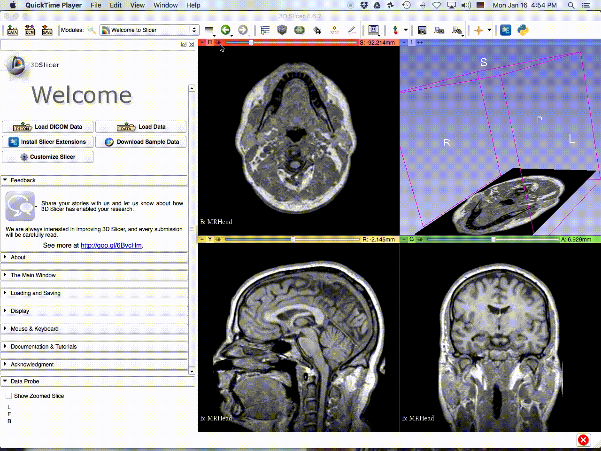Click the DCM load DICOM toolbar icon
The width and height of the screenshot is (601, 451).
[30, 30]
